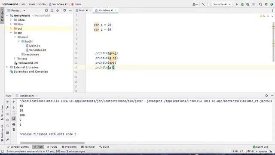Start debugging with the bug icon
The width and height of the screenshot is (275, 155).
(x=242, y=4)
